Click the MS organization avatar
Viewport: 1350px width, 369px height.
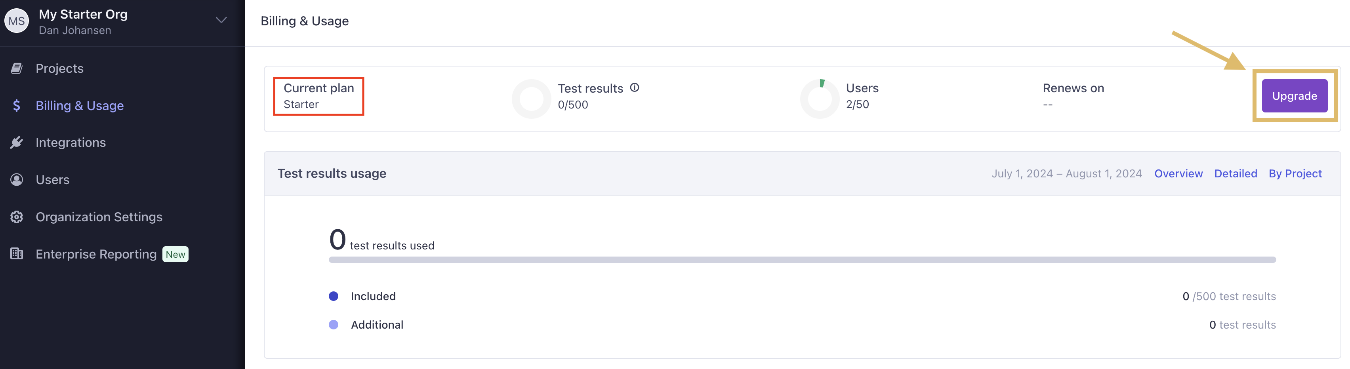[x=17, y=21]
